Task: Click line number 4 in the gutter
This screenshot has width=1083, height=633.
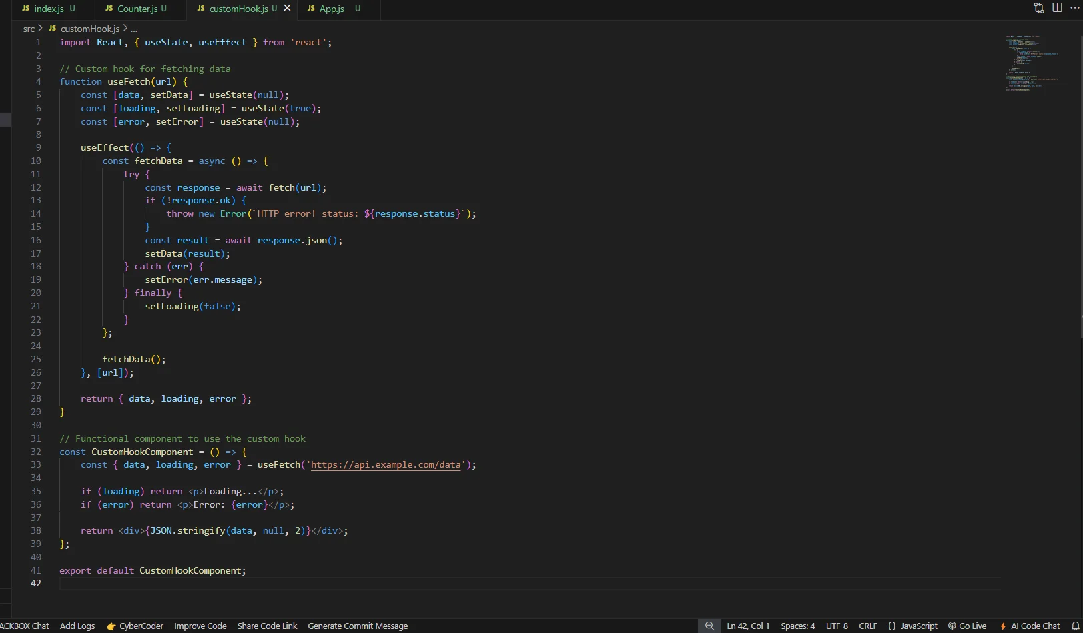Action: tap(38, 81)
